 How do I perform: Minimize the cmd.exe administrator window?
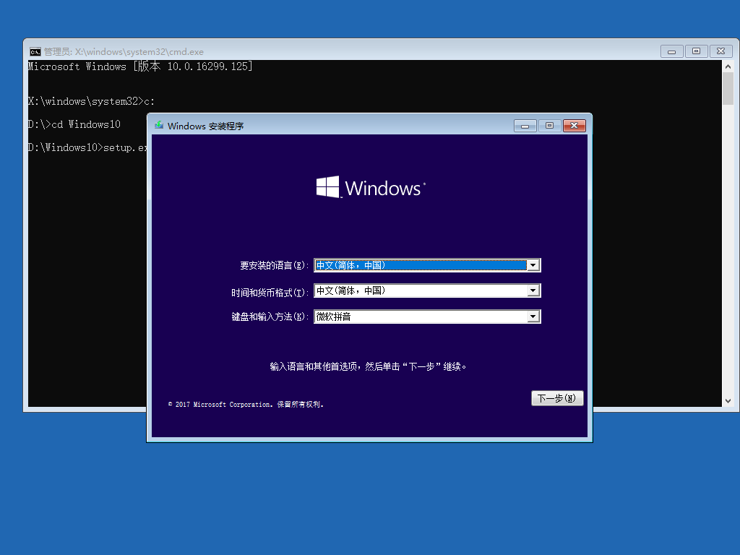coord(671,51)
